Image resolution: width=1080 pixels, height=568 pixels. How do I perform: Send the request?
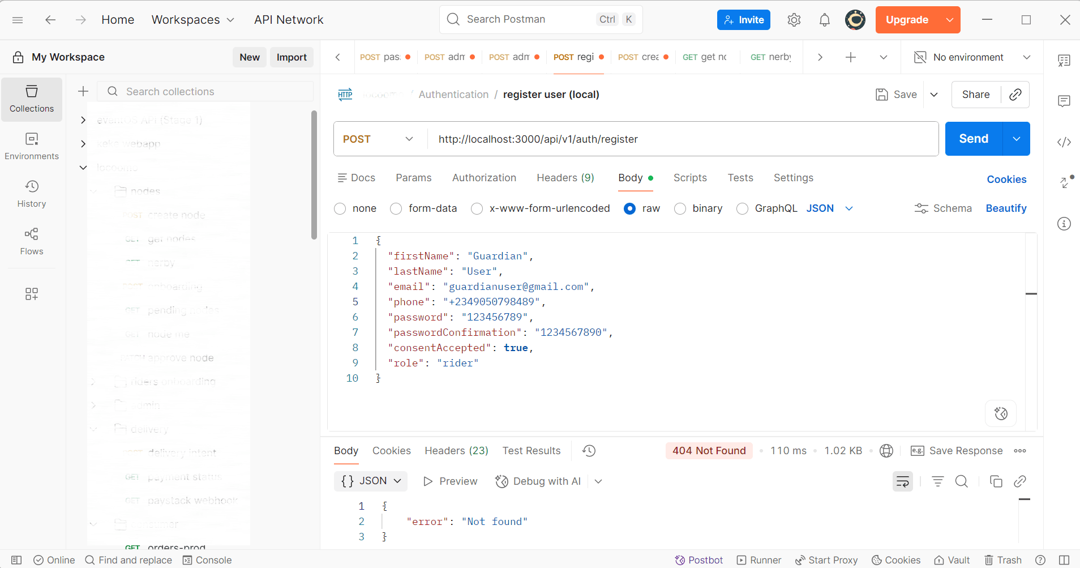pos(974,139)
